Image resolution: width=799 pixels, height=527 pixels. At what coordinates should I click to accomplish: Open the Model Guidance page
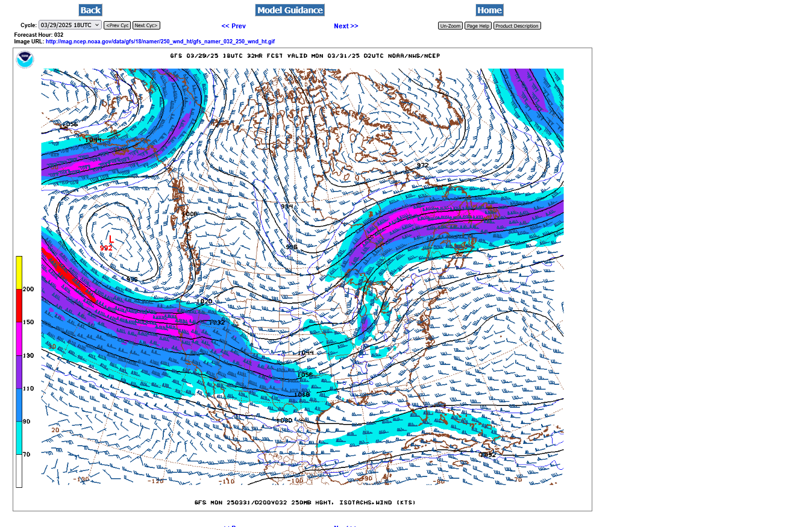[x=290, y=10]
